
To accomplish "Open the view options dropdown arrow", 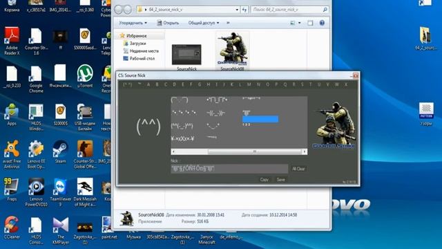I will pyautogui.click(x=299, y=23).
